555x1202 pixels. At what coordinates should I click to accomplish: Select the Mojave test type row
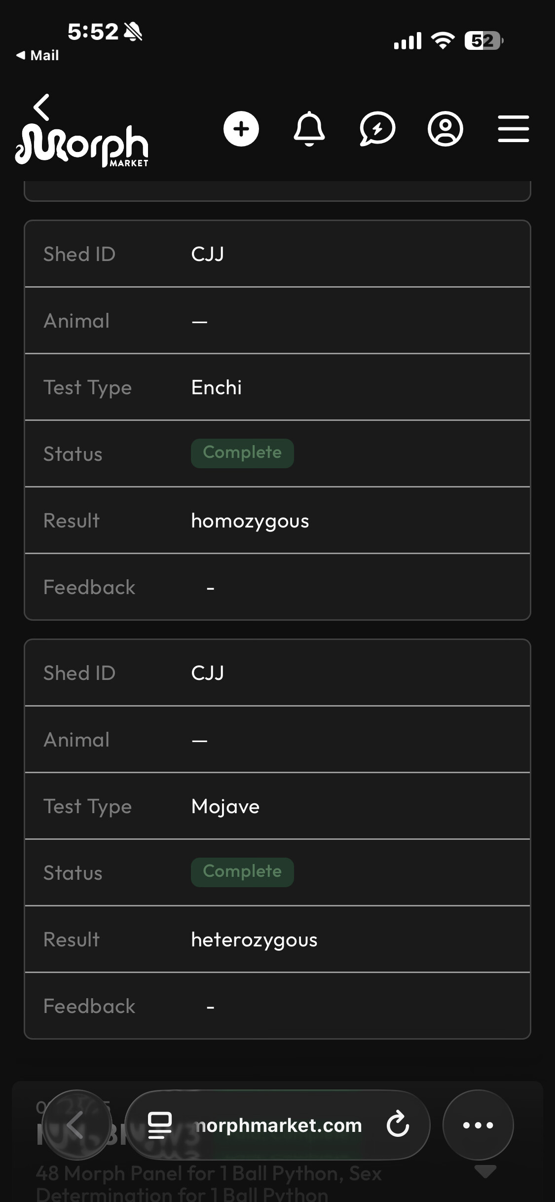[277, 806]
